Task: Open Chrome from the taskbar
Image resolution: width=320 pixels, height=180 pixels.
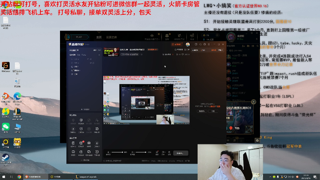Action: point(19,177)
